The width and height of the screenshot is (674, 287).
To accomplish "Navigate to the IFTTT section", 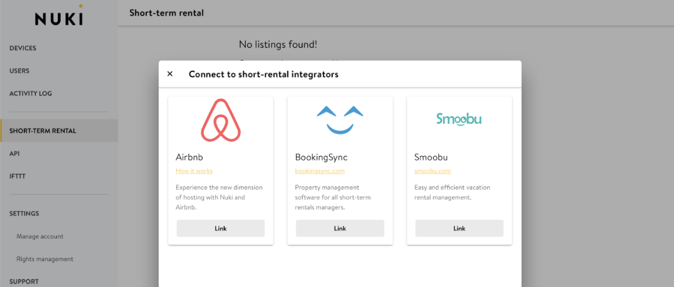I will 17,176.
